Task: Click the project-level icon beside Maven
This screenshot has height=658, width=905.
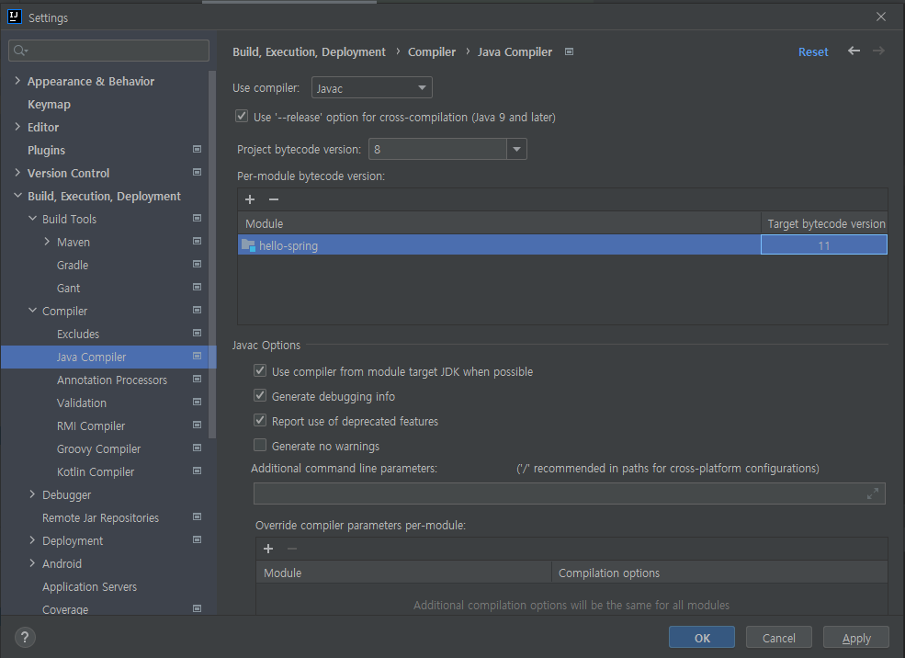Action: tap(197, 241)
